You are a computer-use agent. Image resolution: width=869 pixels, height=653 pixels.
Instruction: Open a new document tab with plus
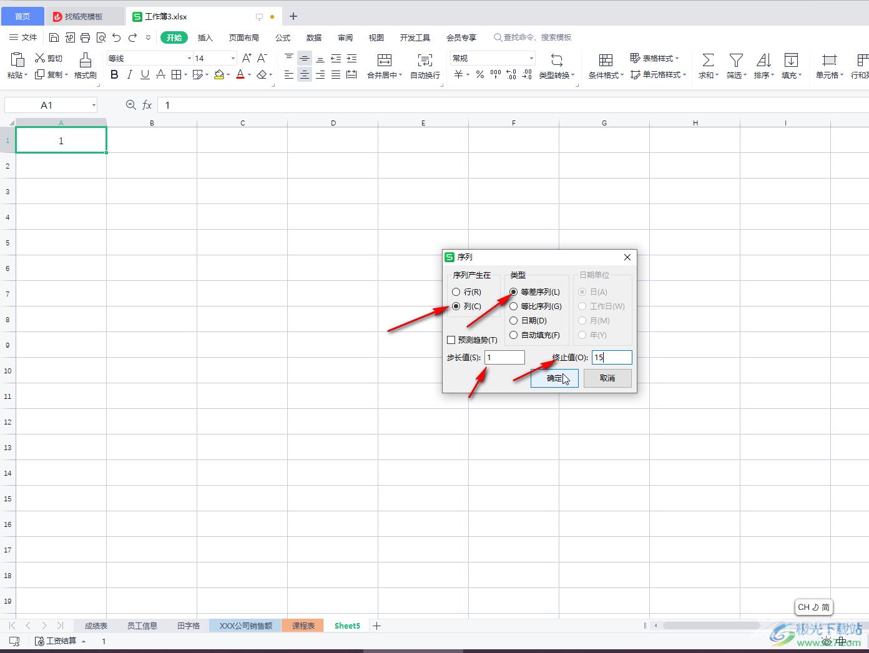coord(293,16)
